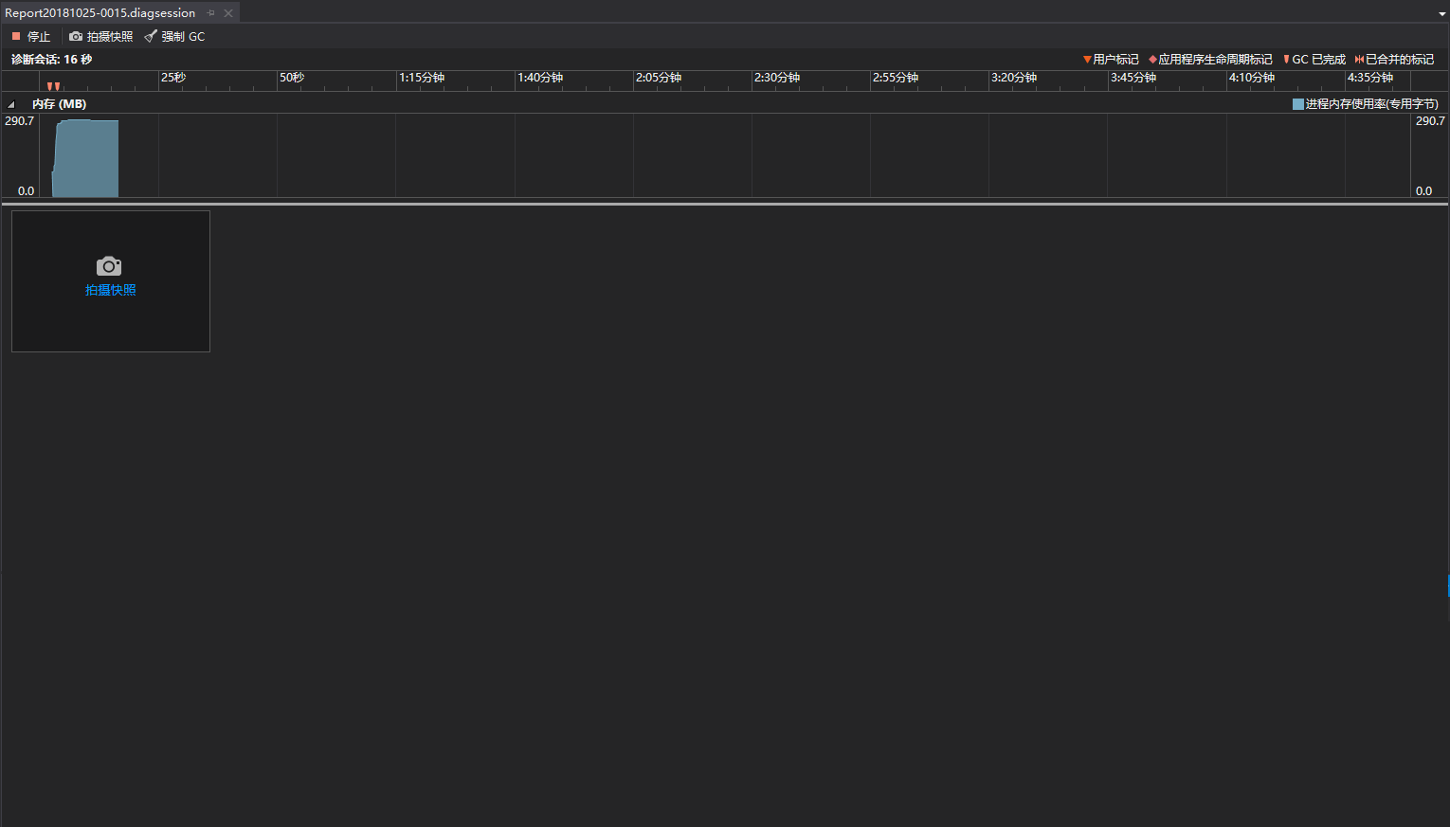Click the left axis 0.0 value

[27, 191]
